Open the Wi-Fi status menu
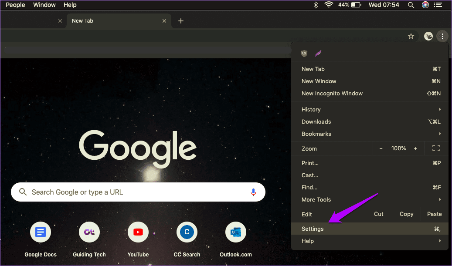Screen dimensions: 452x266 pyautogui.click(x=329, y=5)
